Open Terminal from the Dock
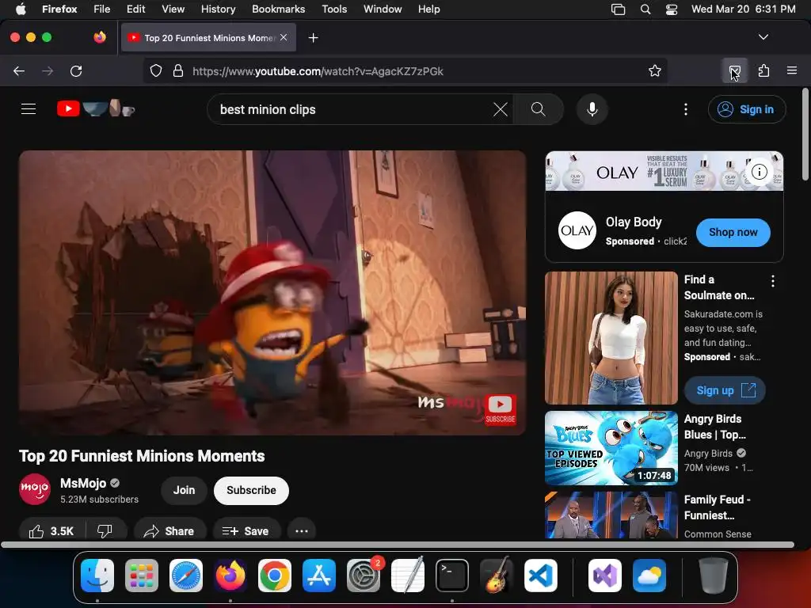This screenshot has width=811, height=608. pos(452,576)
